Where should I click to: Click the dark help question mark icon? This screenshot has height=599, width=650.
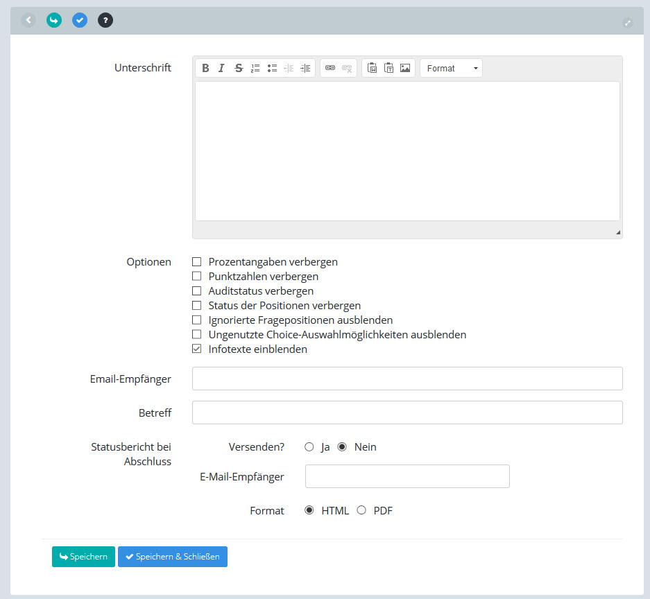tap(105, 21)
